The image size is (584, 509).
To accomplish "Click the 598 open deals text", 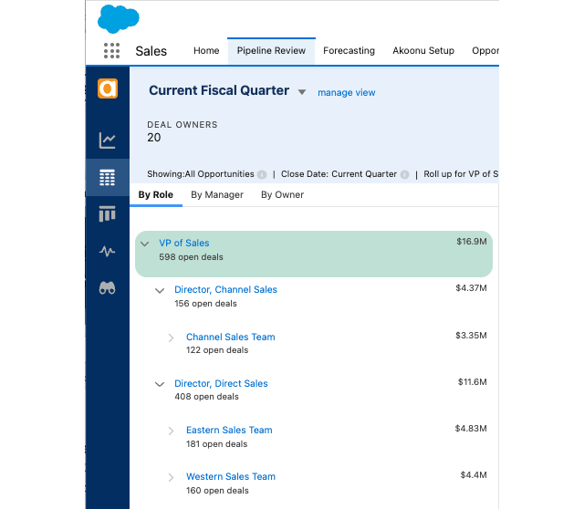I will coord(191,257).
